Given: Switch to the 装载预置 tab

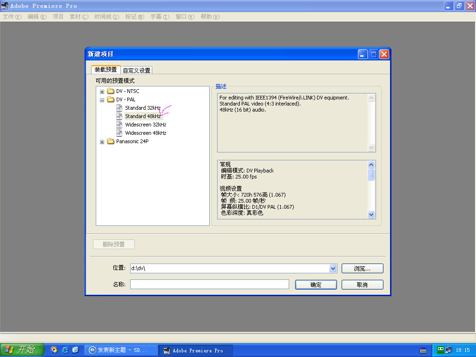Looking at the screenshot, I should 106,70.
